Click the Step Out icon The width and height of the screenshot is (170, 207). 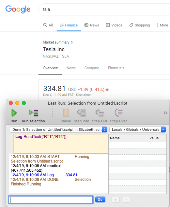point(100,113)
